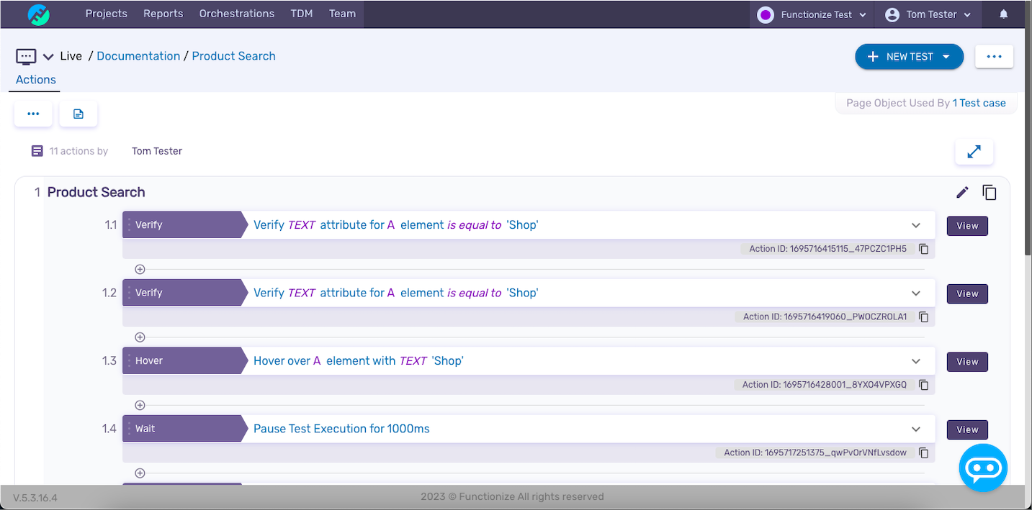
Task: Click 'Pause Test Execution for 1000ms' text
Action: click(341, 429)
